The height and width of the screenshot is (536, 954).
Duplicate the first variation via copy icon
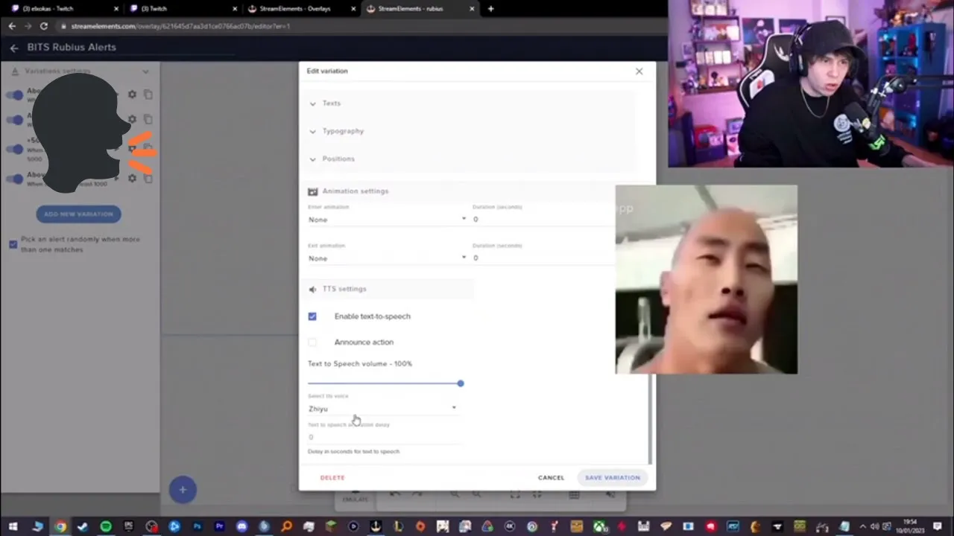[x=148, y=95]
